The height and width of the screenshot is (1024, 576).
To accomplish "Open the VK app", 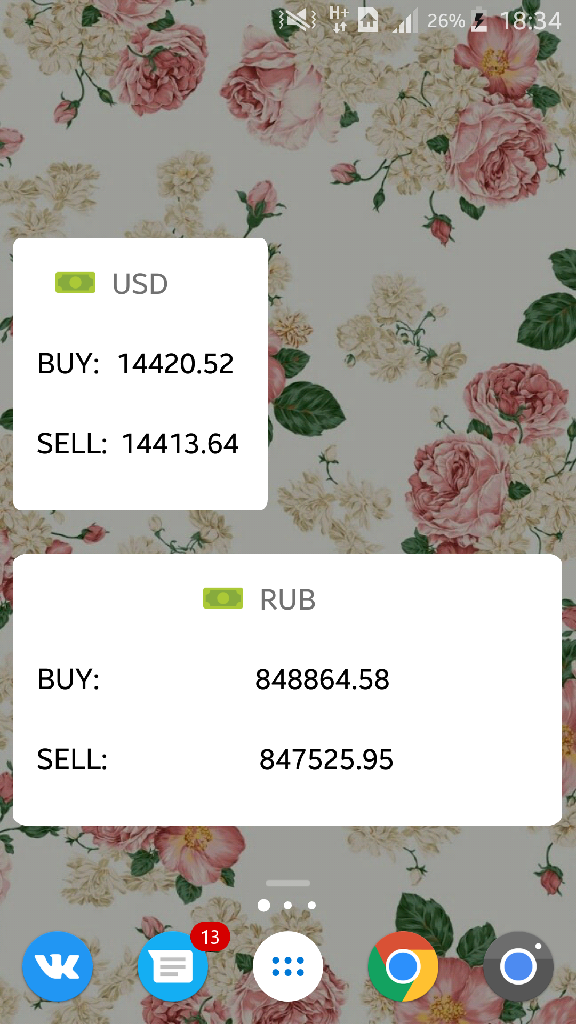I will (x=58, y=966).
